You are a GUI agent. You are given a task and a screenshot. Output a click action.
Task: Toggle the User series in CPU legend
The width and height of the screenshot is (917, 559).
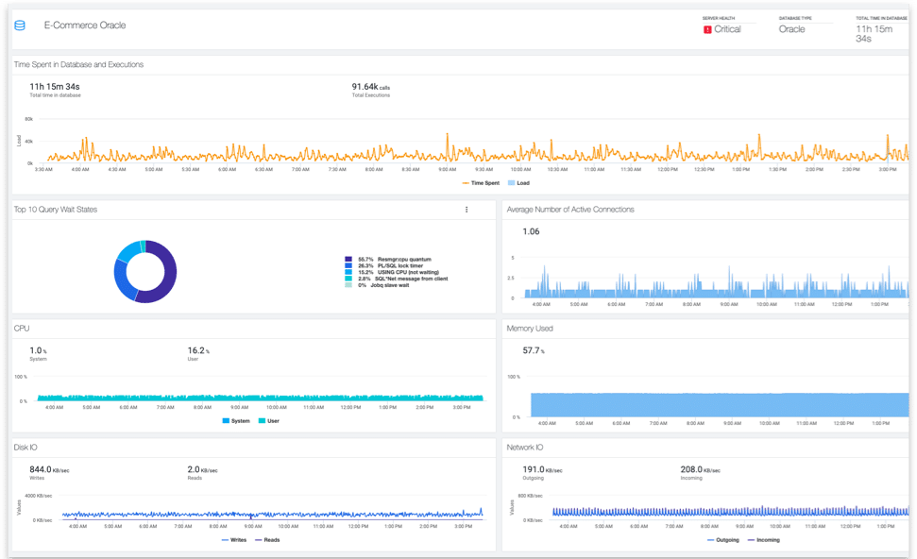click(269, 421)
